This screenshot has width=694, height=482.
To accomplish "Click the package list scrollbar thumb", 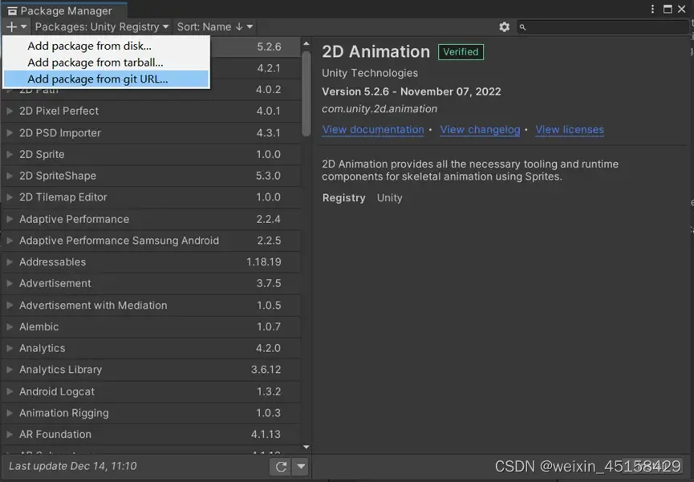I will click(x=306, y=93).
